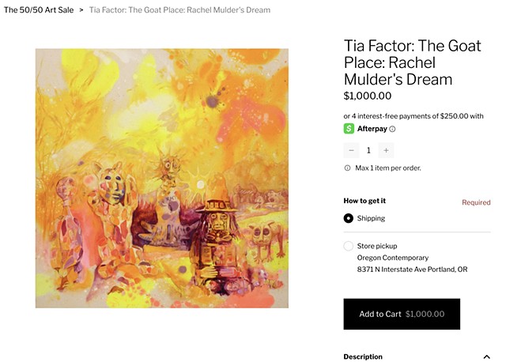
Task: Click the Tia Factor breadcrumb item
Action: [x=179, y=10]
